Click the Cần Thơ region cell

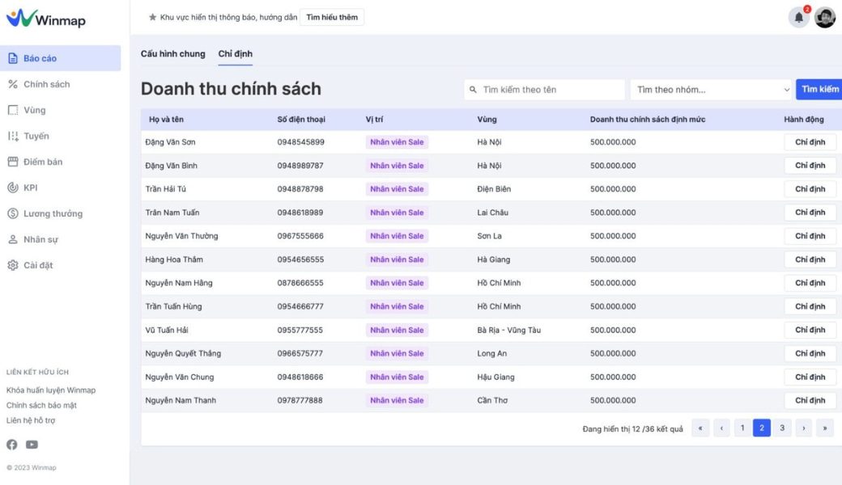coord(492,400)
